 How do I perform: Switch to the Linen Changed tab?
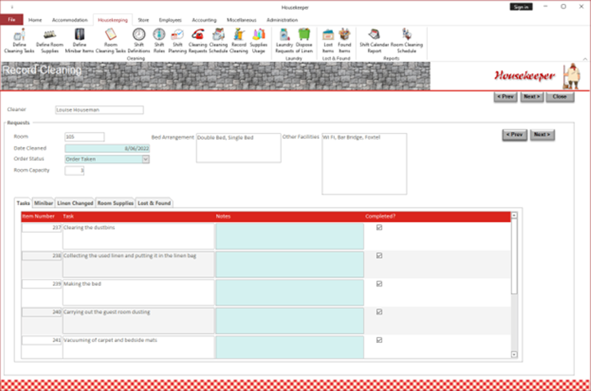(75, 203)
